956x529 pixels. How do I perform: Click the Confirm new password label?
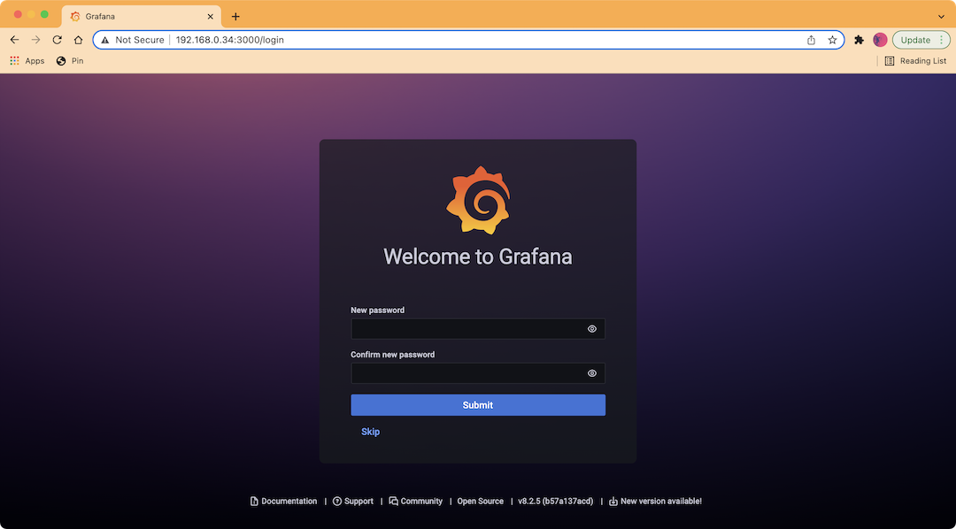tap(393, 355)
